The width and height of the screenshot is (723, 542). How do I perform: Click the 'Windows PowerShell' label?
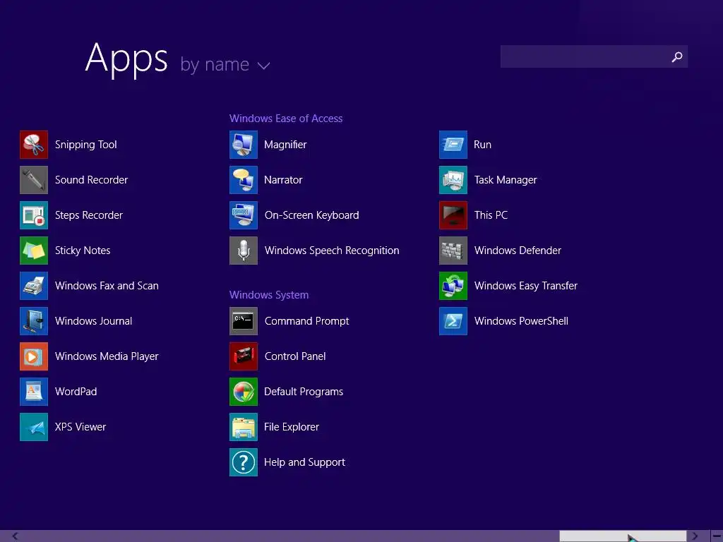521,321
